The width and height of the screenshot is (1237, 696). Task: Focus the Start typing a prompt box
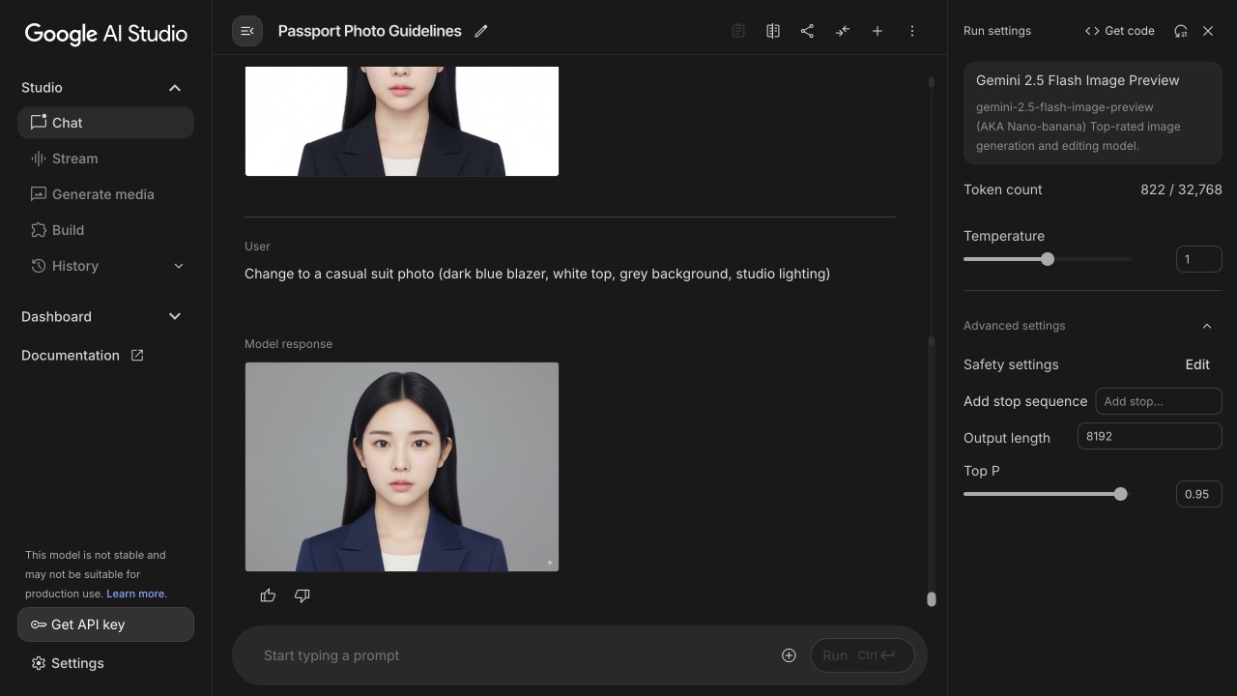(512, 655)
